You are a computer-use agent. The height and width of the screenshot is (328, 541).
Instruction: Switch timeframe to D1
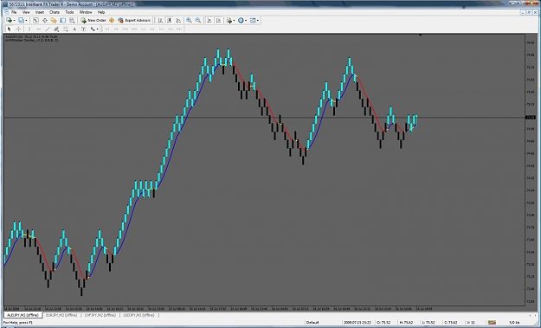coord(161,29)
